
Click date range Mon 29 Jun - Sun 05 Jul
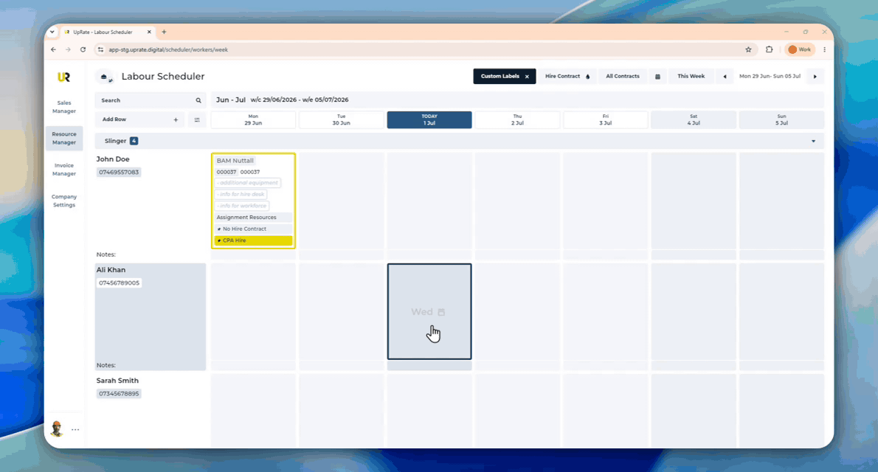point(770,76)
